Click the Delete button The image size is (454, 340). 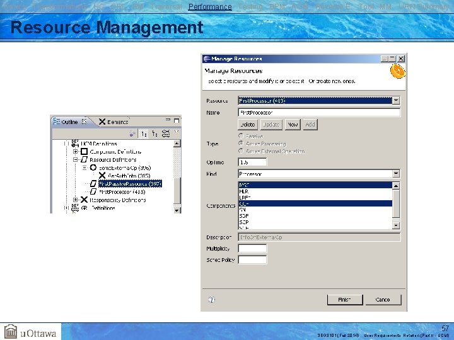[248, 125]
